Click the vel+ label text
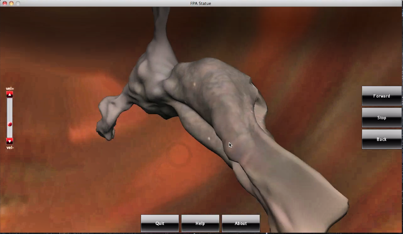Image resolution: width=403 pixels, height=234 pixels. 10,89
